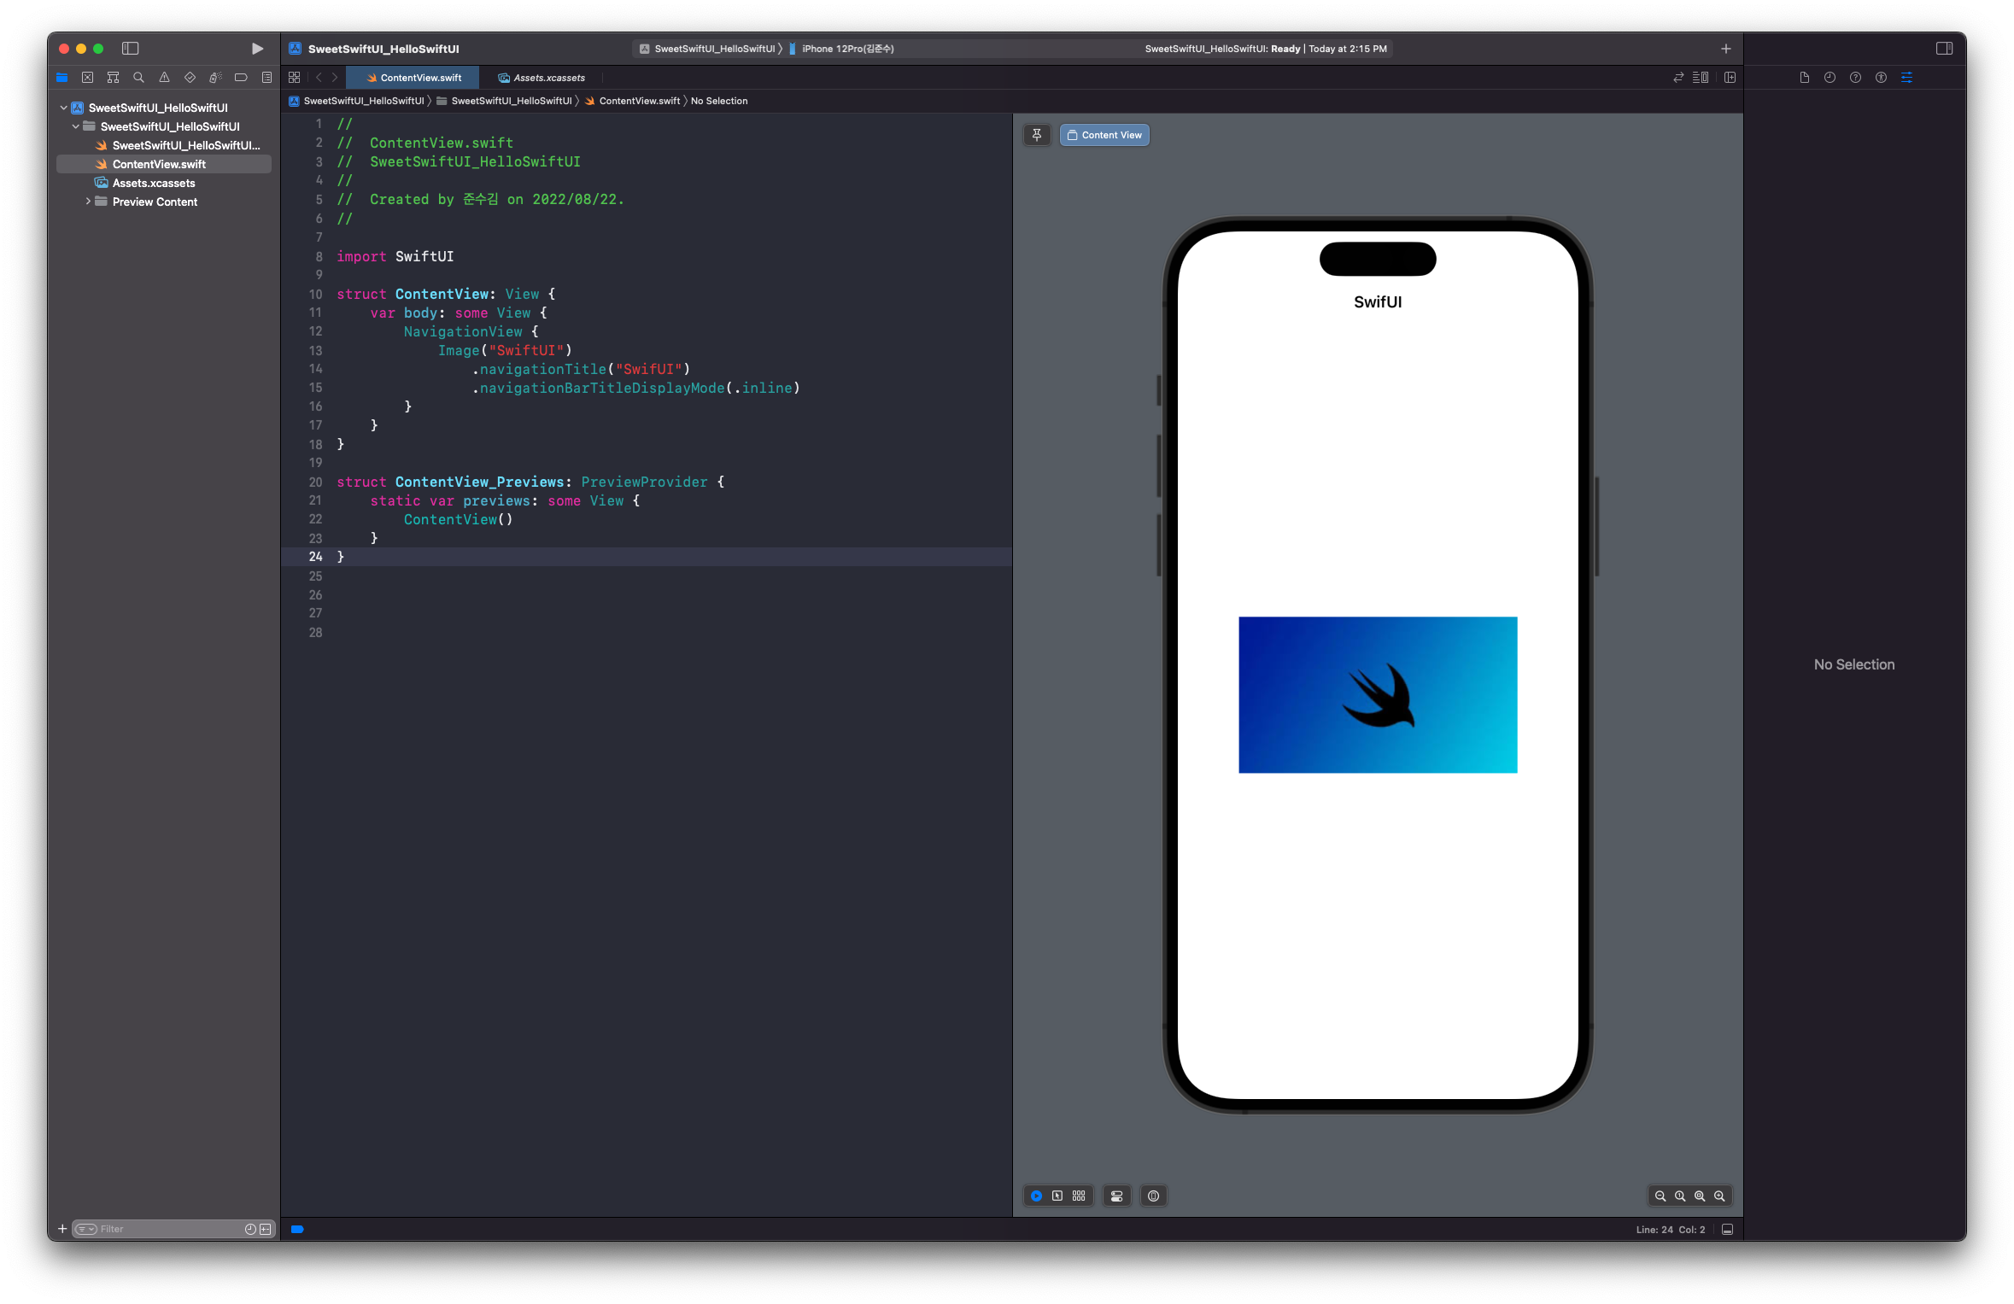
Task: Select the live preview mode button
Action: [x=1036, y=1196]
